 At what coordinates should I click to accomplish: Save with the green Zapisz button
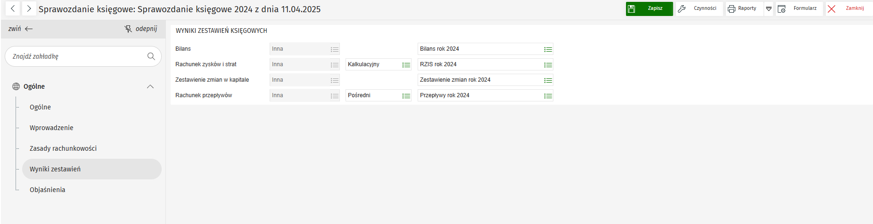pos(649,9)
